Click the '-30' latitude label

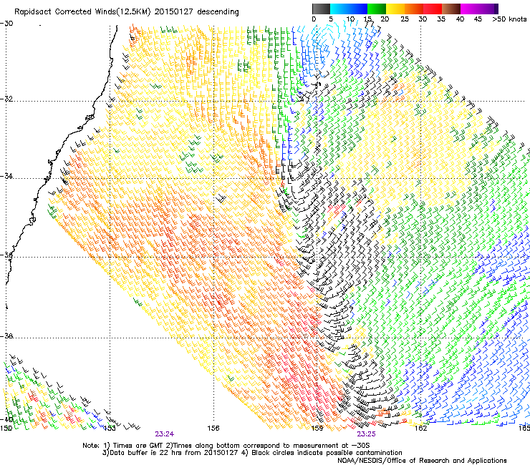tap(6, 24)
